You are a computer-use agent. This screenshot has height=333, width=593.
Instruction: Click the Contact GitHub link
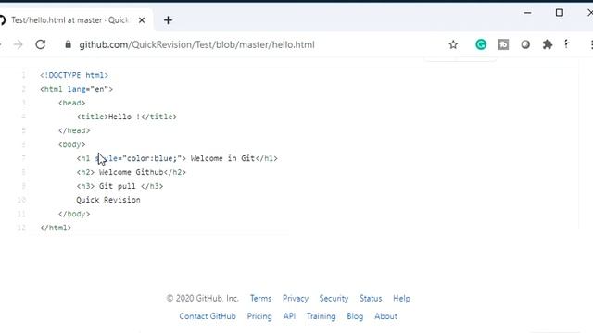(208, 316)
